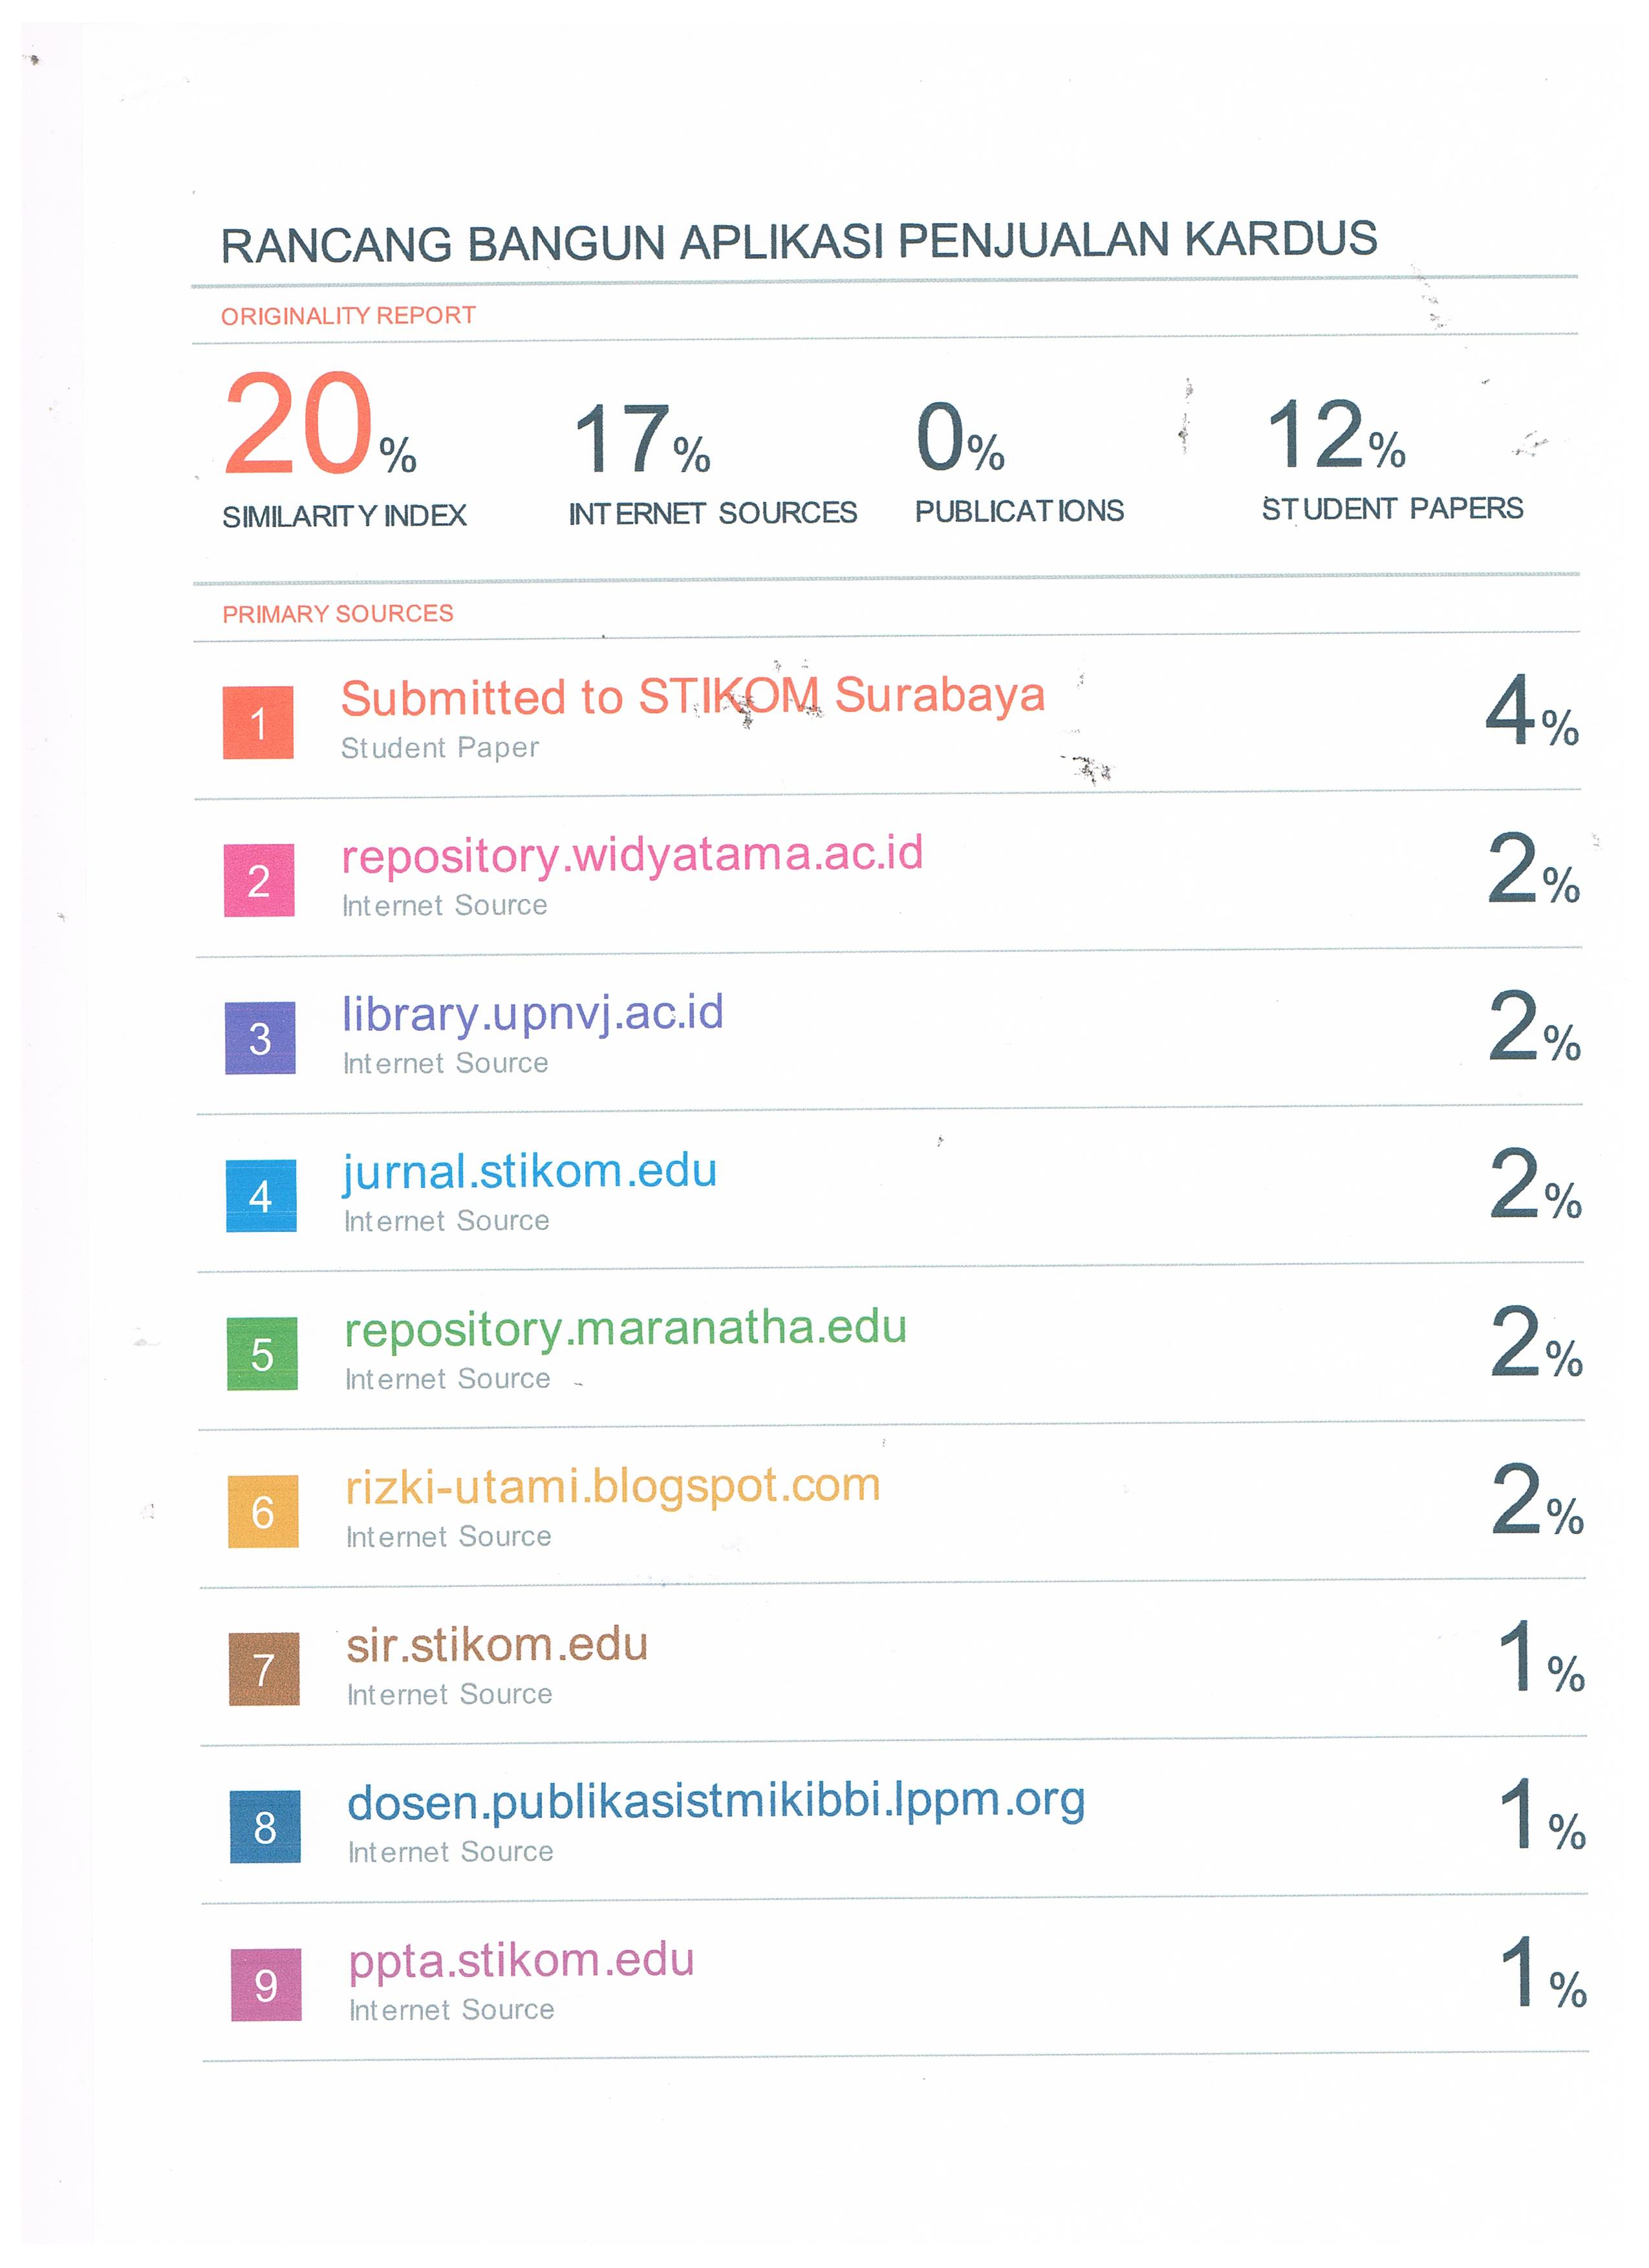This screenshot has width=1649, height=2268.
Task: Open ppta.stikom.edu source link
Action: 521,1960
